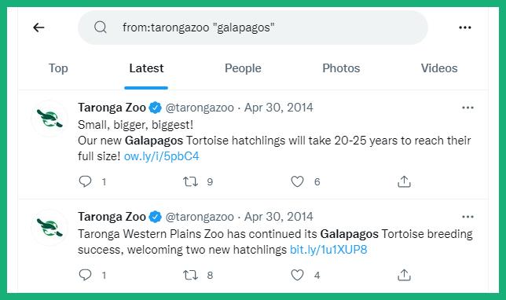Screen dimensions: 506x300
Task: Open Taronga Zoo avatar on first tweet
Action: (x=49, y=119)
